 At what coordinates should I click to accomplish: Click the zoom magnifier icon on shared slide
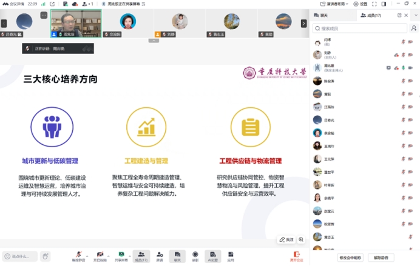click(x=301, y=239)
